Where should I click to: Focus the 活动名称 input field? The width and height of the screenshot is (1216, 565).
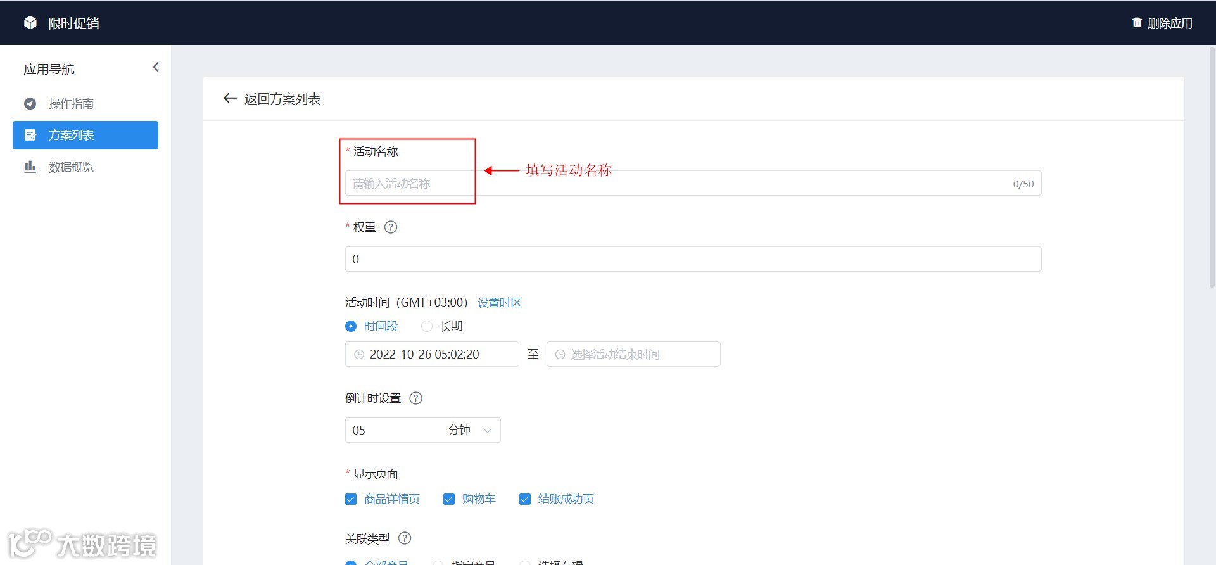tap(693, 183)
